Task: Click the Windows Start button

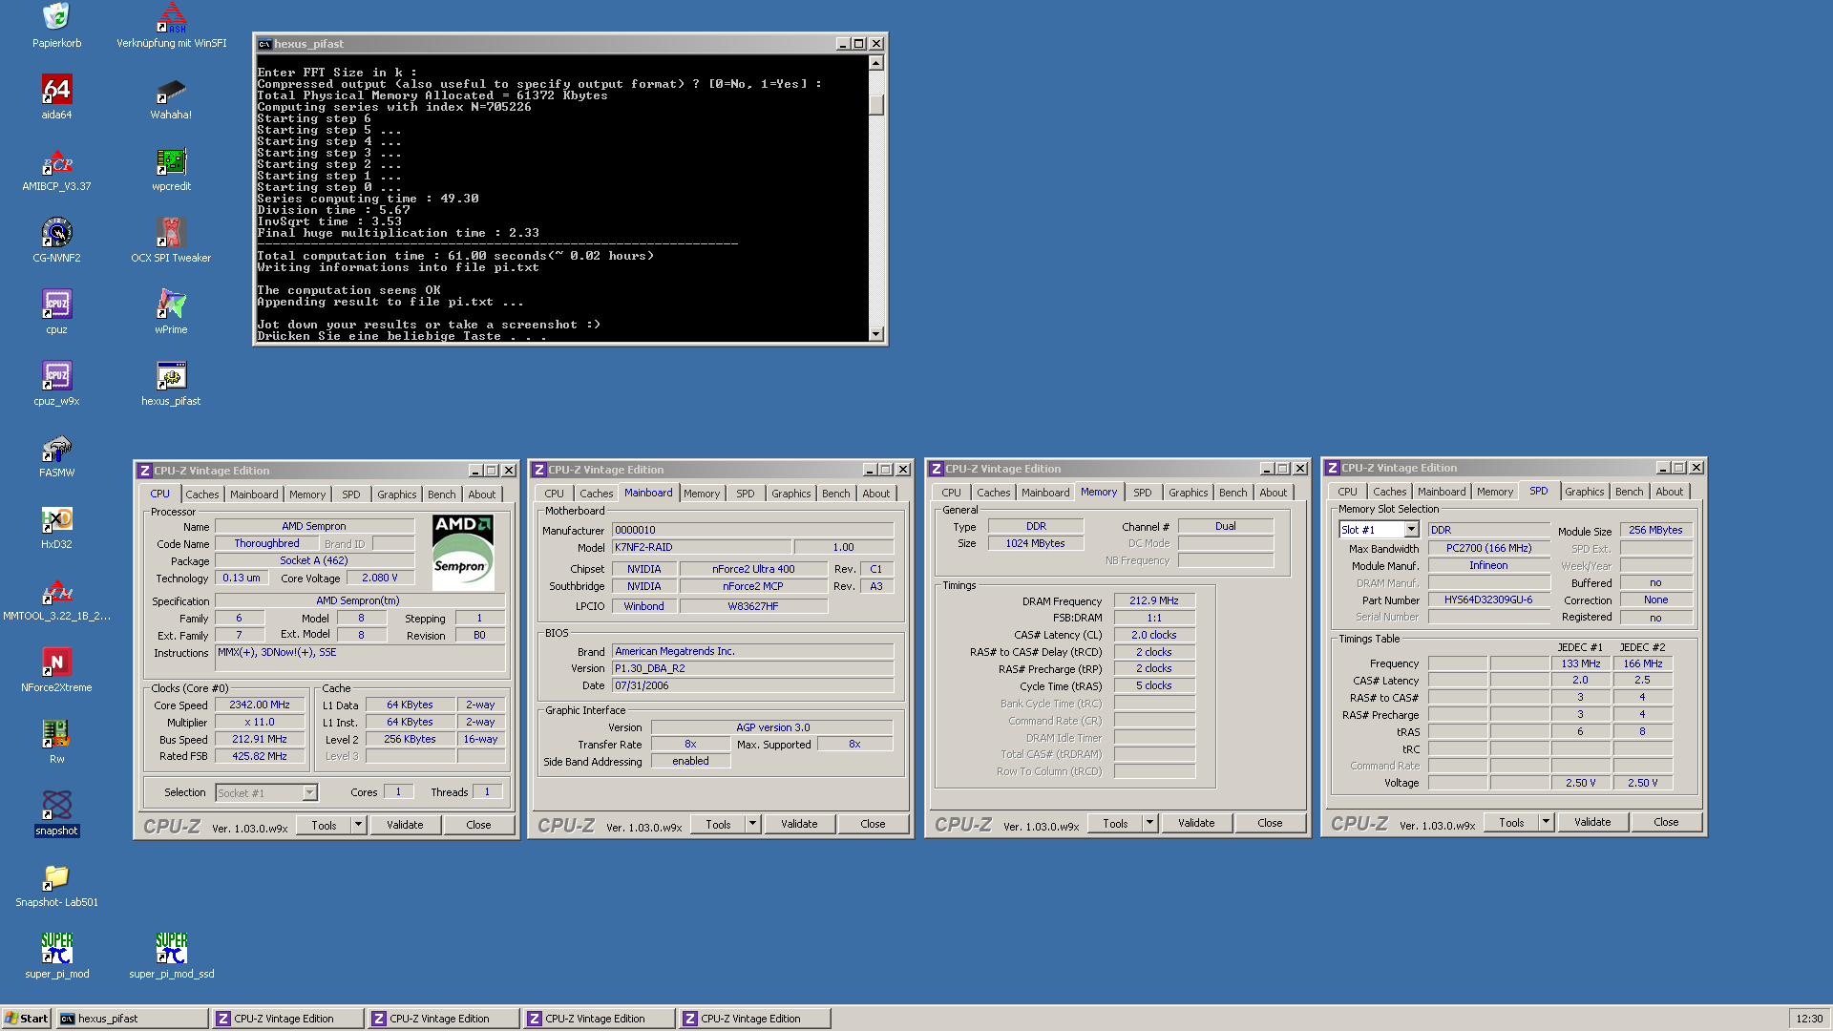Action: tap(27, 1019)
